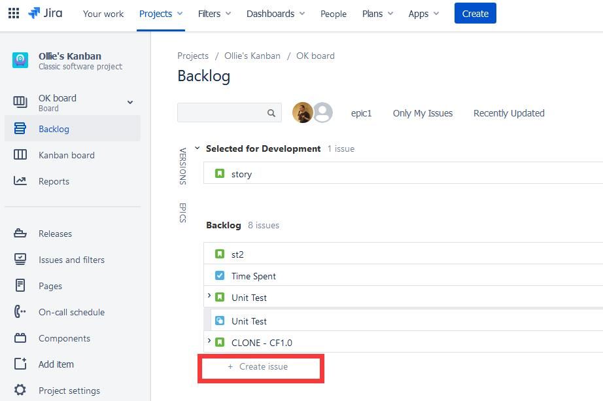Apply the Only My Issues filter
This screenshot has height=401, width=603.
tap(422, 113)
